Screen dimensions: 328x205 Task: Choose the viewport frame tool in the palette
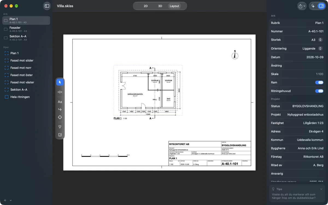(x=60, y=135)
